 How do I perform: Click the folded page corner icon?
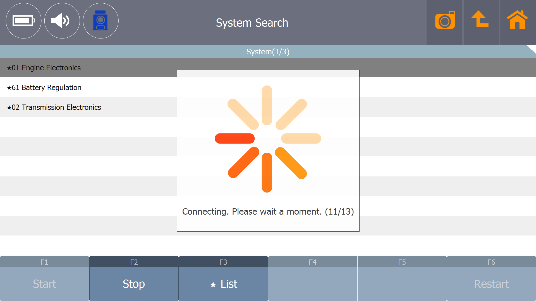coord(532,49)
